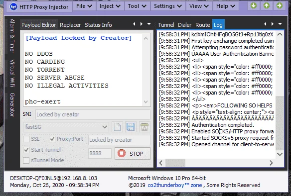Switch to the Replacer tab

pos(70,25)
